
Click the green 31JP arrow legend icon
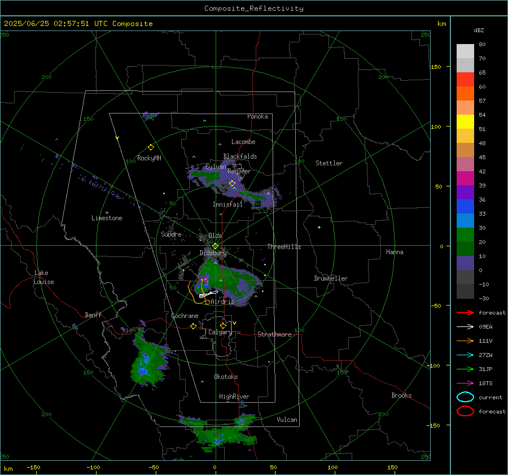pos(465,369)
